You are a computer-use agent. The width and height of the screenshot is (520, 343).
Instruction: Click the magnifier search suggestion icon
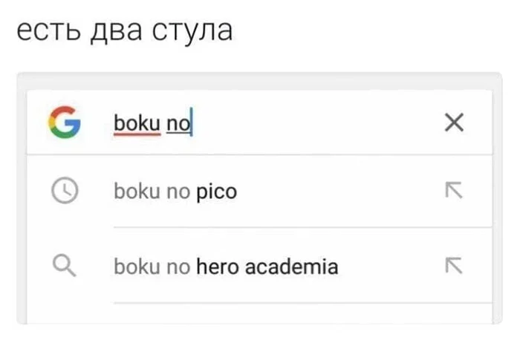point(64,265)
